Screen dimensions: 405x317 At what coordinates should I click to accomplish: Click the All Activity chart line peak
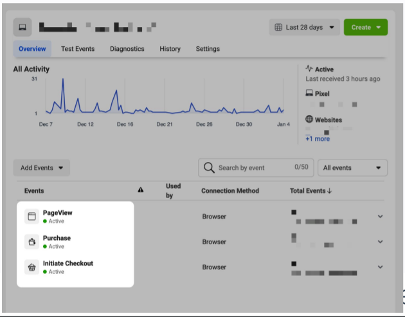(63, 79)
